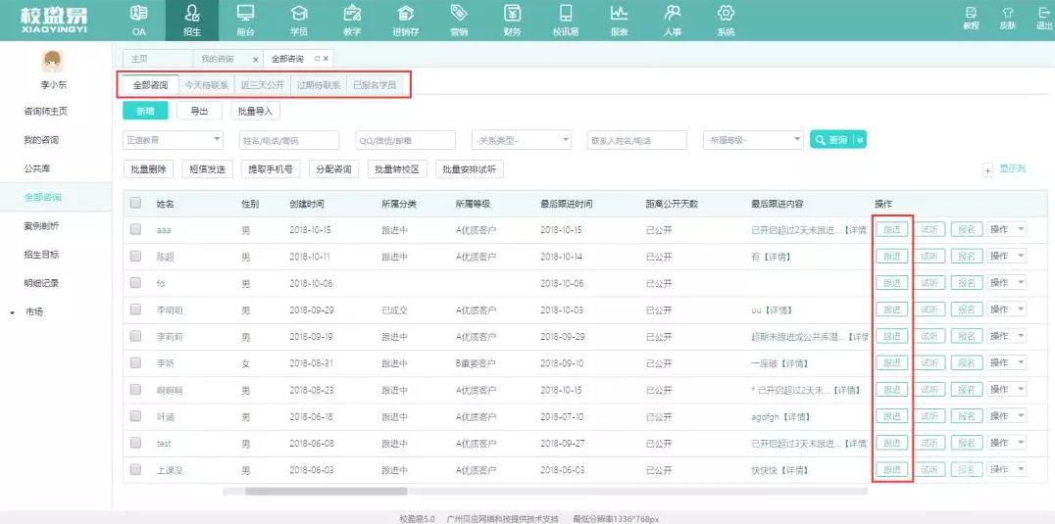This screenshot has width=1055, height=524.
Task: Open the 操作 dropdown for the aaa row
Action: click(1007, 229)
